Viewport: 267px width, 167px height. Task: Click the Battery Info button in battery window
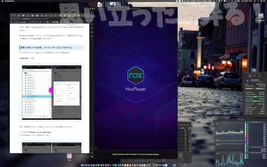[260, 89]
